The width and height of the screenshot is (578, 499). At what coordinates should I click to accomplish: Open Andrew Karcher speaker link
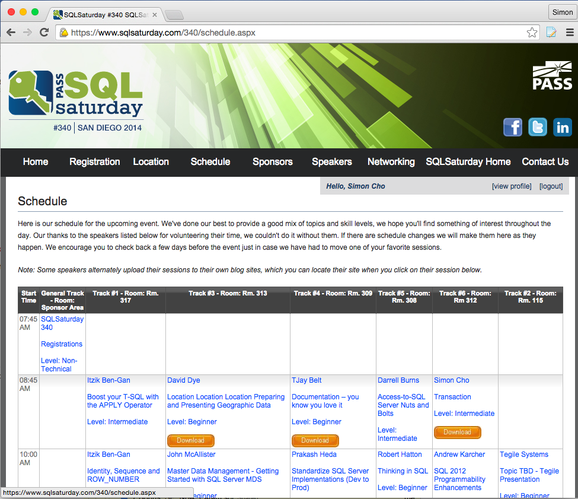[x=459, y=454]
